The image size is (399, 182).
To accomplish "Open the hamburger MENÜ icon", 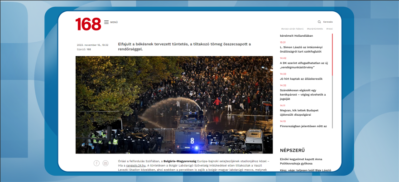I will (x=106, y=22).
